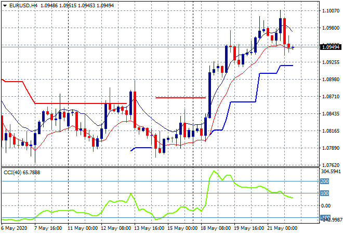The width and height of the screenshot is (343, 234).
Task: Click the 18 May 08:00 time axis label
Action: pyautogui.click(x=216, y=228)
